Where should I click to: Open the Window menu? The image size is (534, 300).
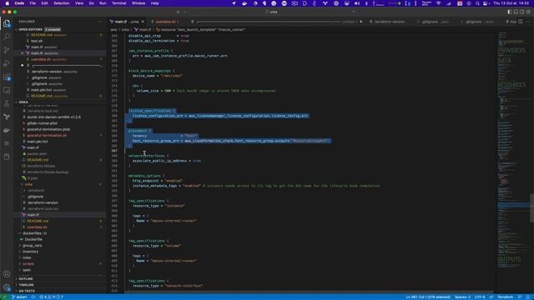point(139,3)
